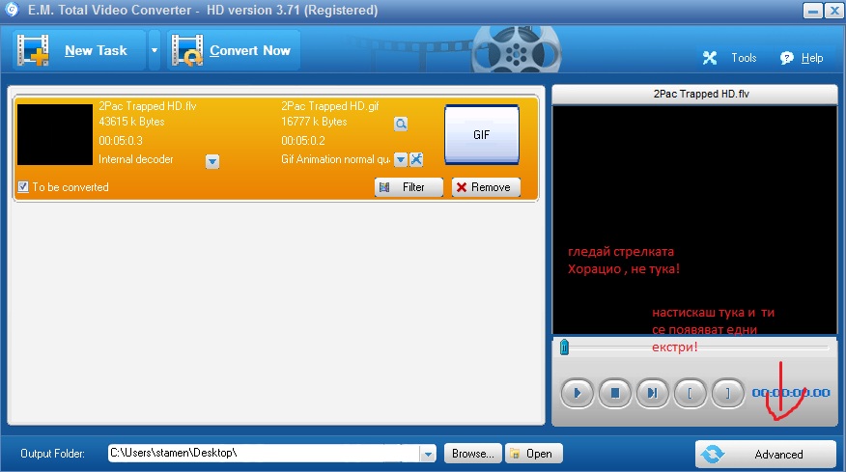This screenshot has width=846, height=472.
Task: Select the output filename 2Pac Trapped HD.gif
Action: point(329,106)
